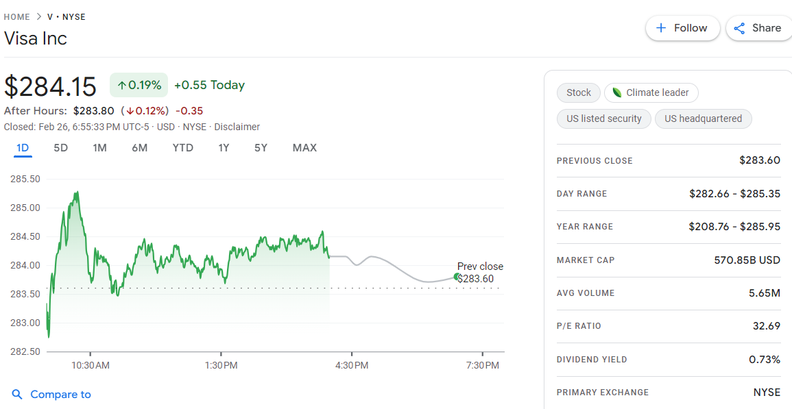Image resolution: width=792 pixels, height=409 pixels.
Task: Click the $283.60 previous close value
Action: coord(760,160)
